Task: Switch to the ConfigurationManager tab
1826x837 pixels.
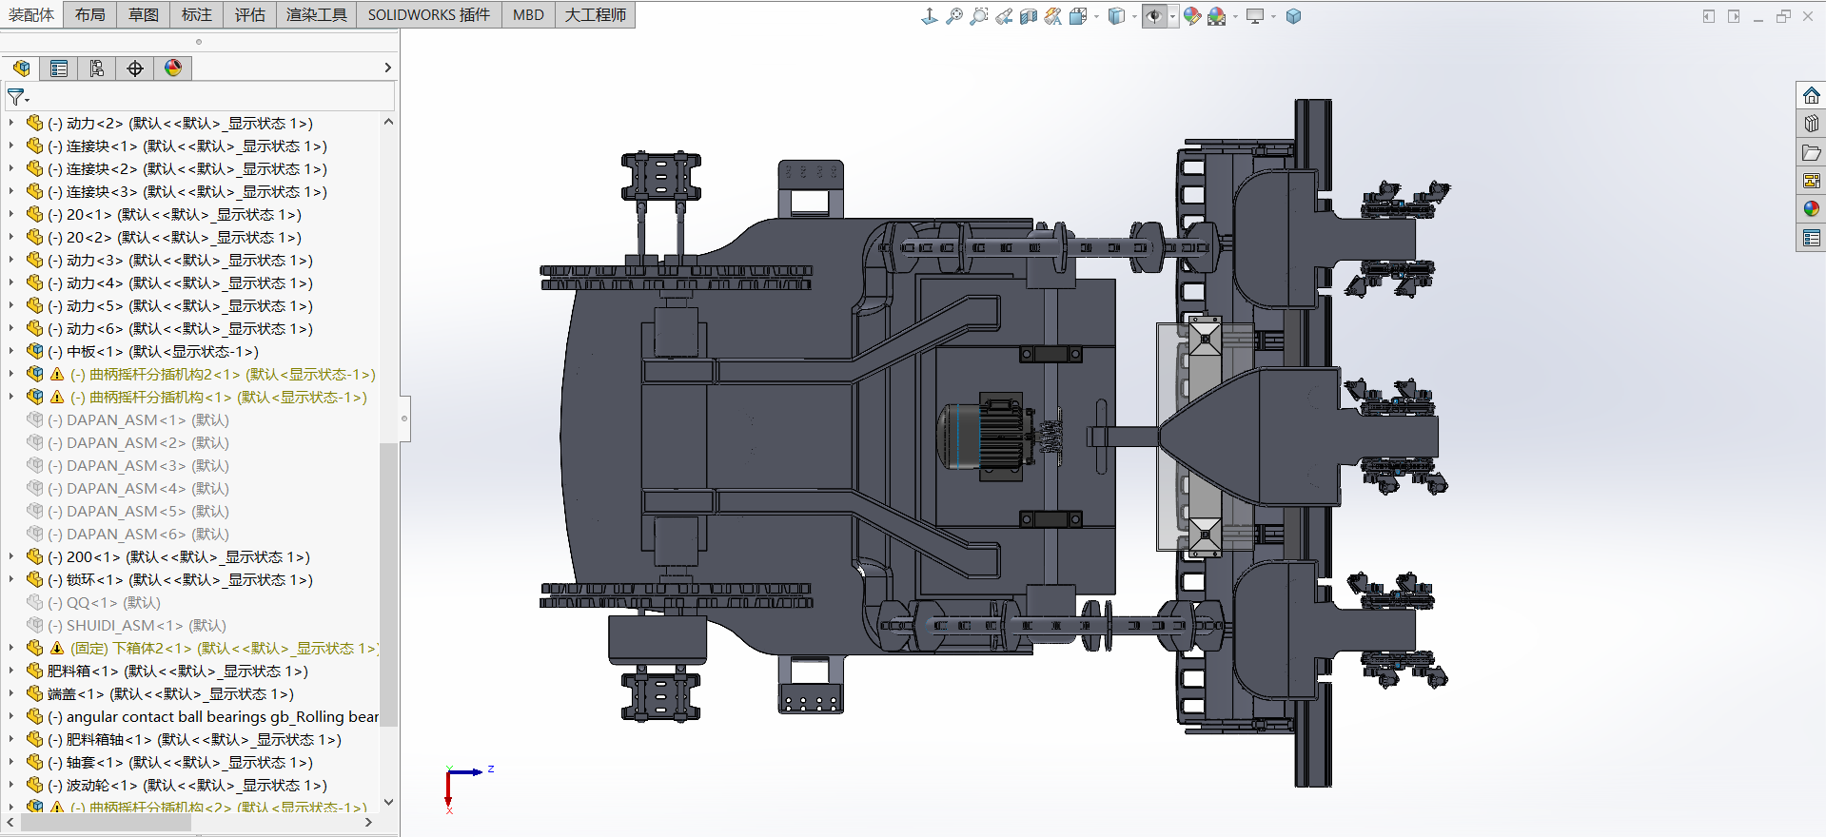Action: [97, 68]
